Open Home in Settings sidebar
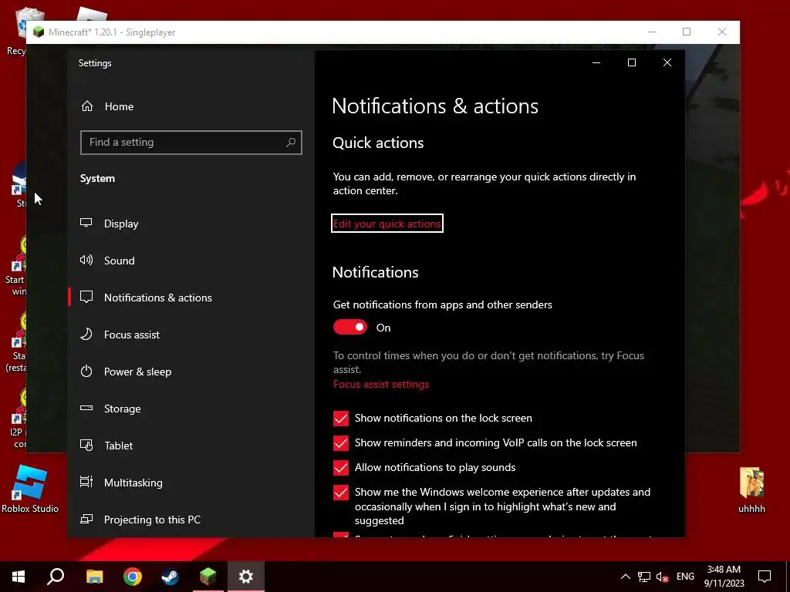The width and height of the screenshot is (790, 592). pos(191,106)
